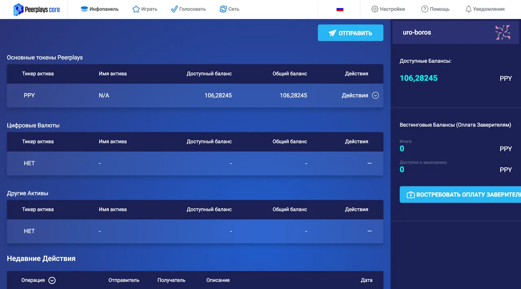
Task: Open the Играть menu item
Action: click(144, 9)
